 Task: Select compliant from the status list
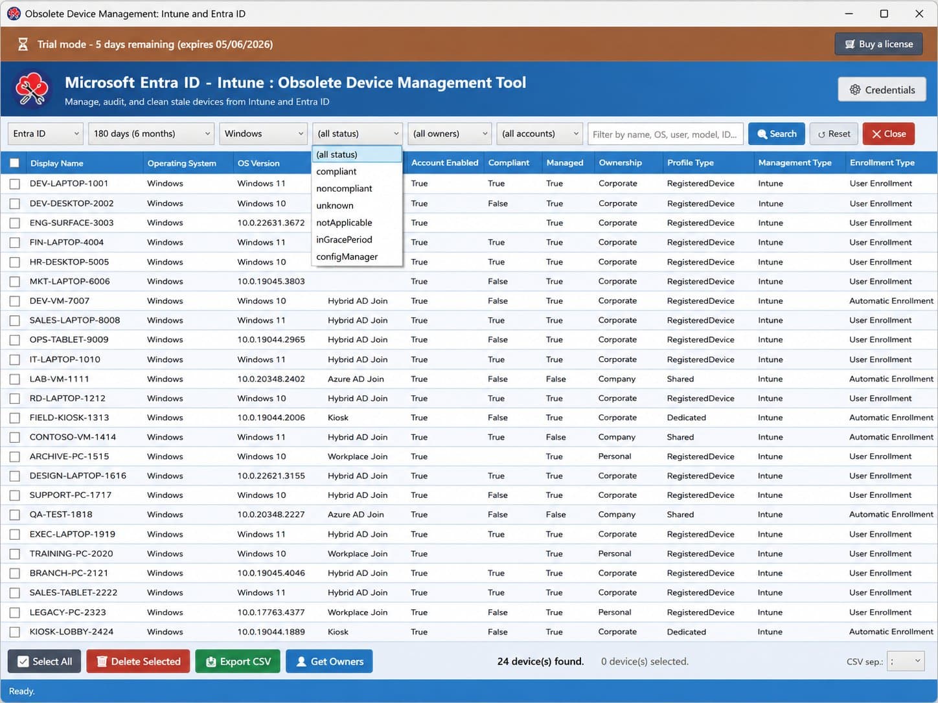[x=357, y=172]
